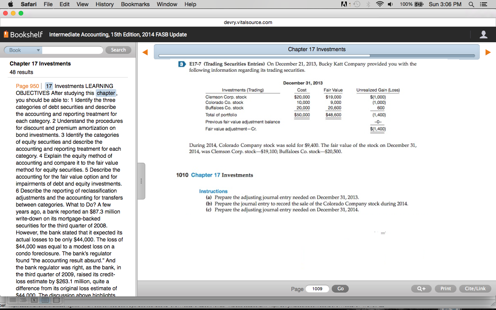Screen dimensions: 496x310
Task: Click the Chapter 17 link in the page footer
Action: click(205, 175)
